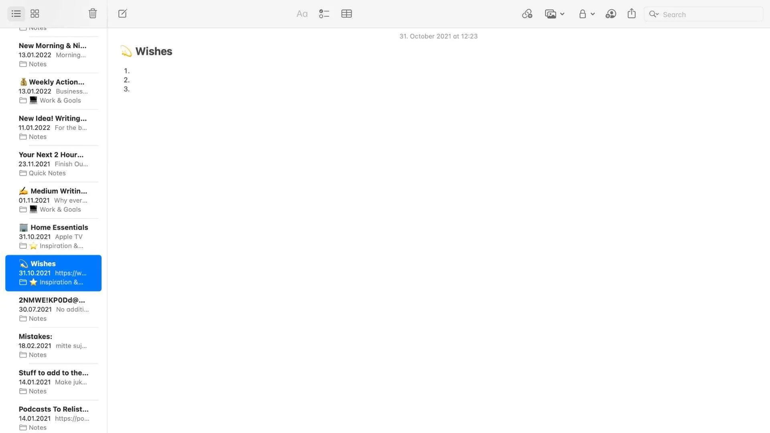Open the Weekly Action note
This screenshot has width=770, height=433.
[53, 91]
